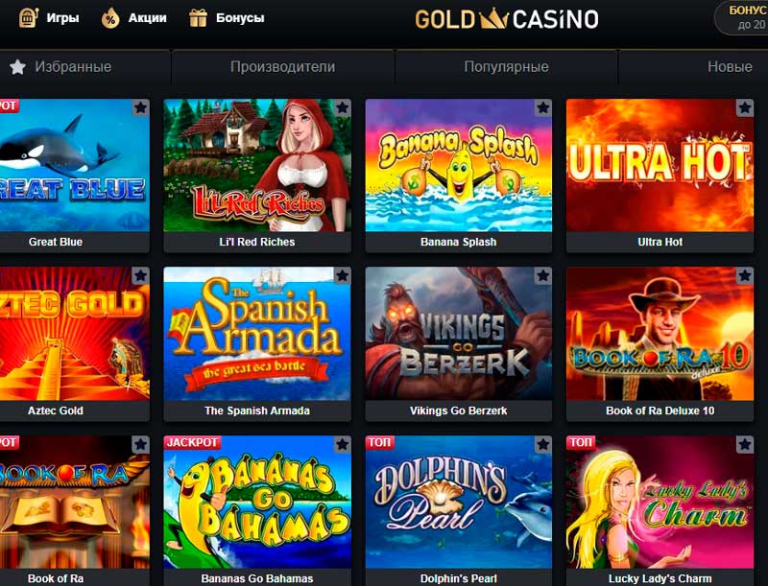Screen dimensions: 768x586
Task: Favorite Li'l Red Riches with star
Action: click(x=343, y=107)
